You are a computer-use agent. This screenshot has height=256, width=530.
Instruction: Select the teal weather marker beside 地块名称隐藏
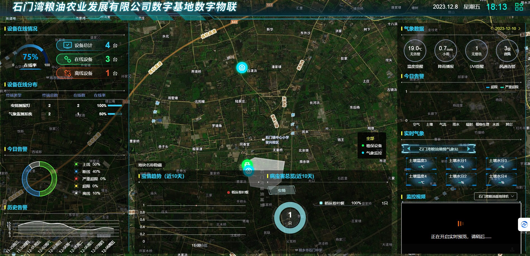click(248, 171)
